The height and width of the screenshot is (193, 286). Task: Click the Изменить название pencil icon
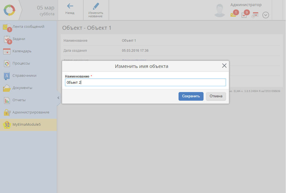point(96,7)
